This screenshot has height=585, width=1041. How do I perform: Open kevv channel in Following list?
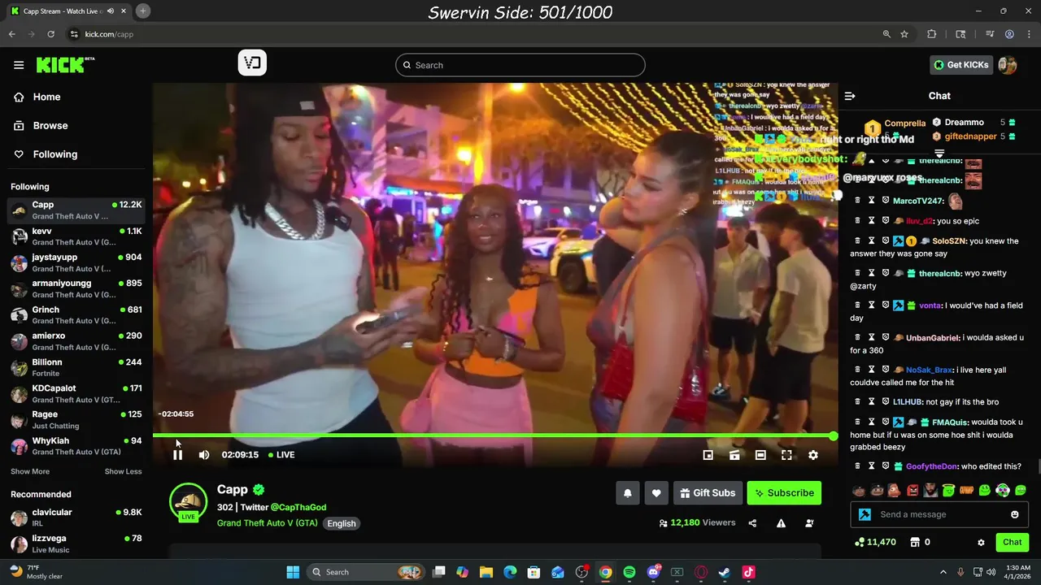[x=76, y=236]
